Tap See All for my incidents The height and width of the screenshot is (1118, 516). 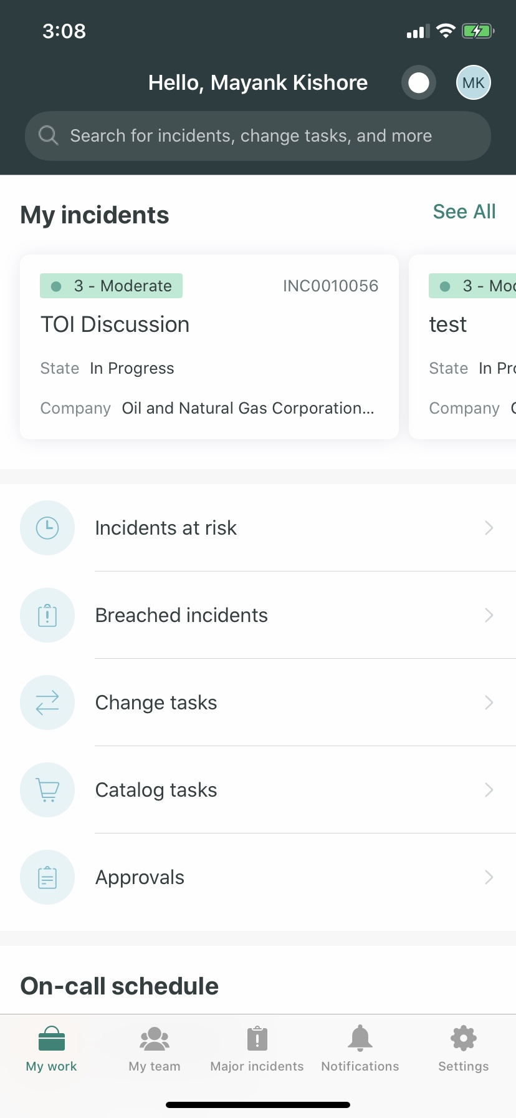464,211
